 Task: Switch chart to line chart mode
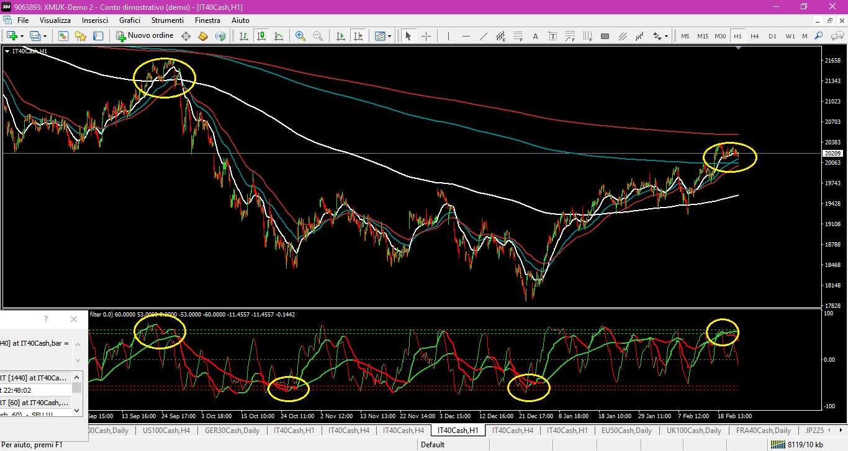279,36
